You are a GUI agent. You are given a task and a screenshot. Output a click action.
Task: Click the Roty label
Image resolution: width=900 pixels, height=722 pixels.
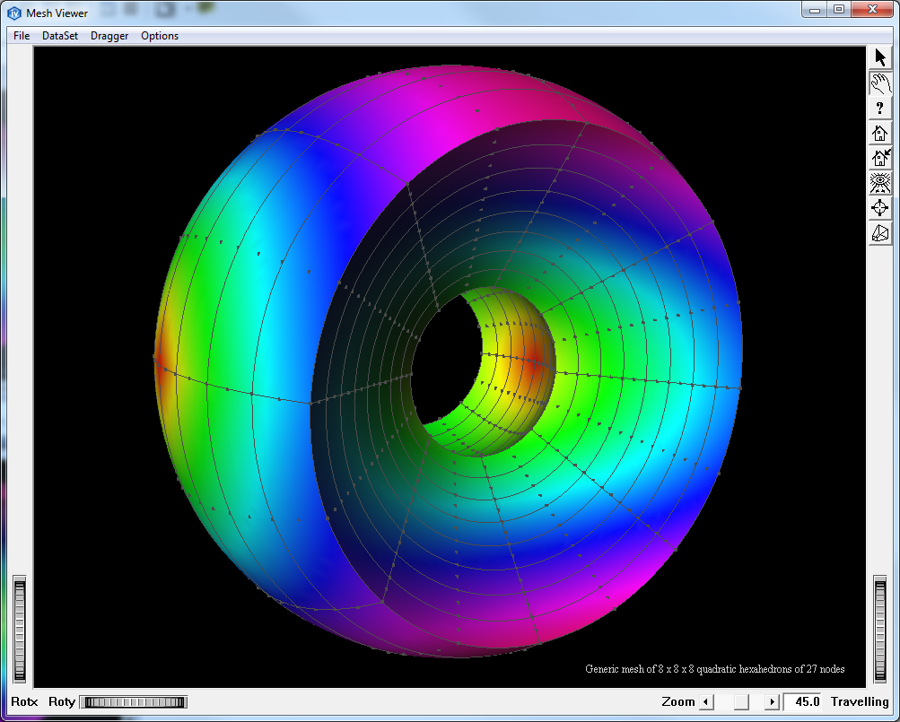(62, 702)
